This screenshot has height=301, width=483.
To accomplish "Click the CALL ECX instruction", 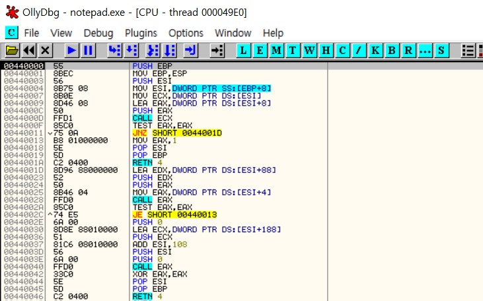I will point(153,118).
